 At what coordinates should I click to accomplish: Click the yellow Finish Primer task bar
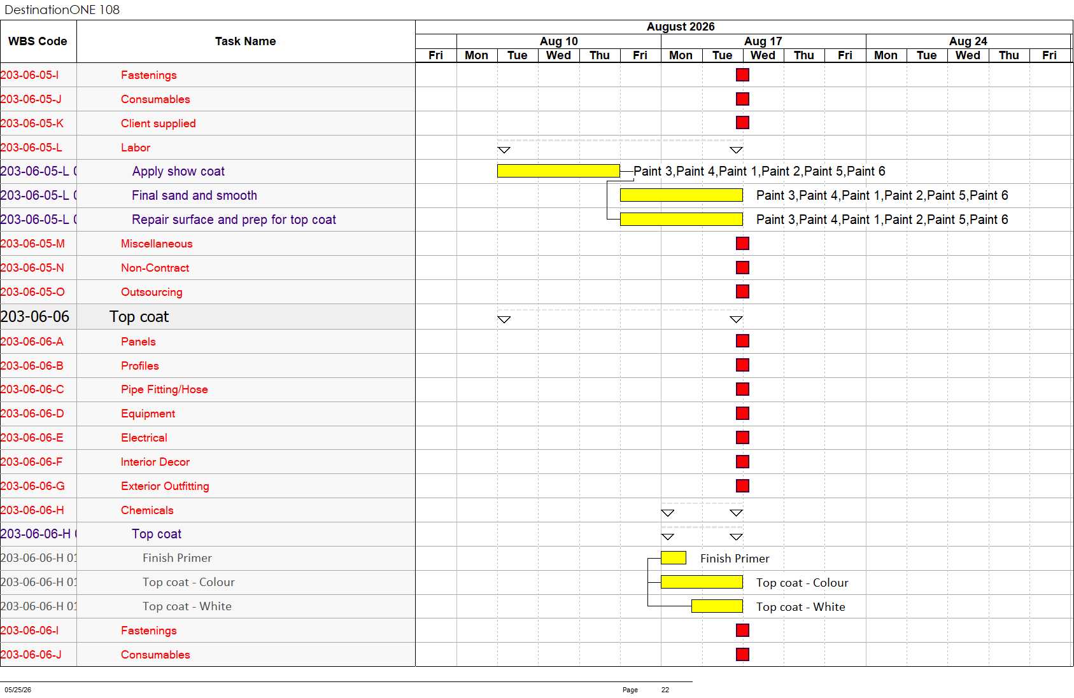coord(674,558)
